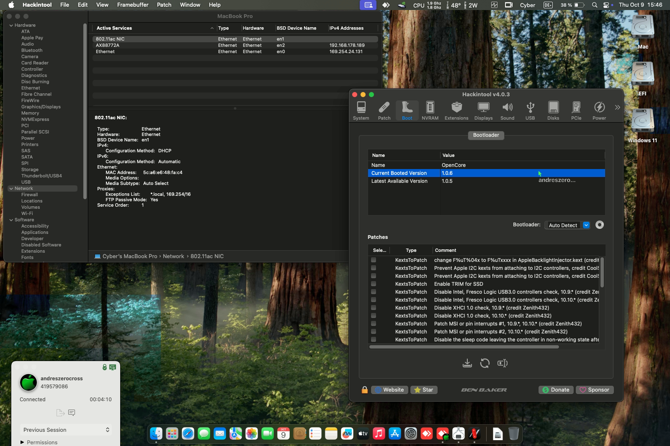Select the Bootloader tab label

[x=486, y=135]
